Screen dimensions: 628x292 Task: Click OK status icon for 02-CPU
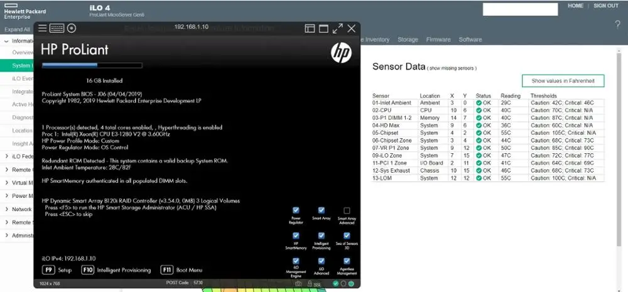tap(479, 110)
